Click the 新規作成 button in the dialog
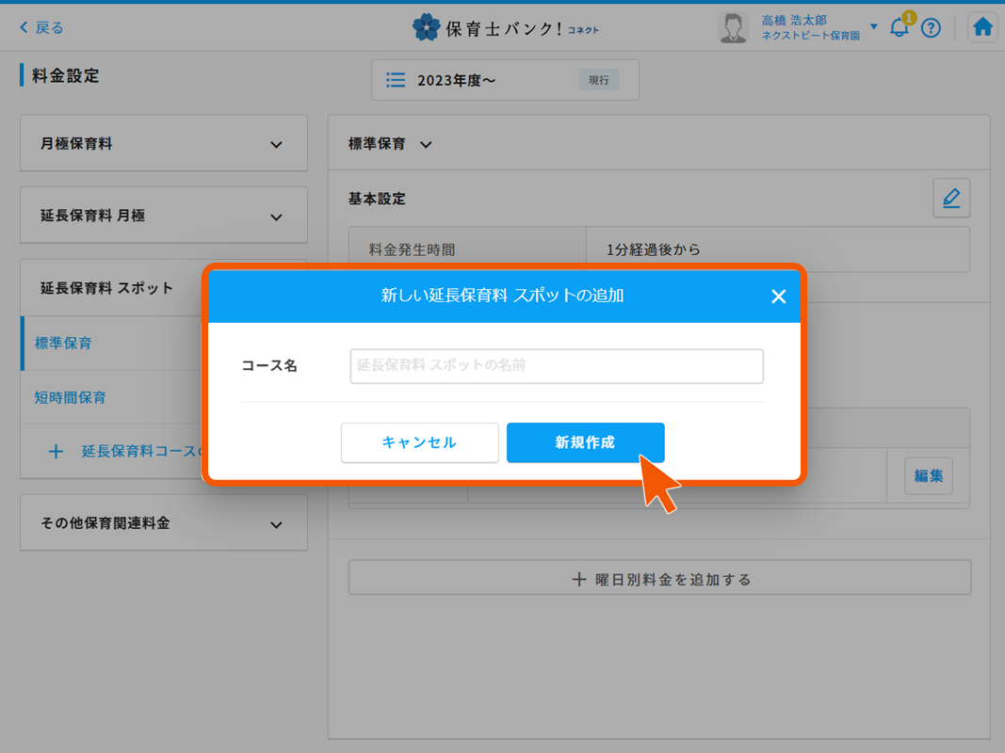The width and height of the screenshot is (1005, 753). 585,442
